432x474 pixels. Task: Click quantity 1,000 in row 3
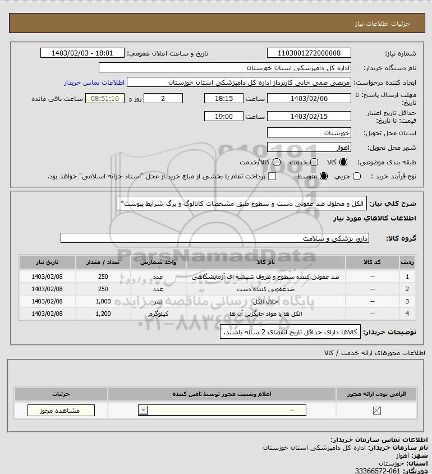coord(103,301)
